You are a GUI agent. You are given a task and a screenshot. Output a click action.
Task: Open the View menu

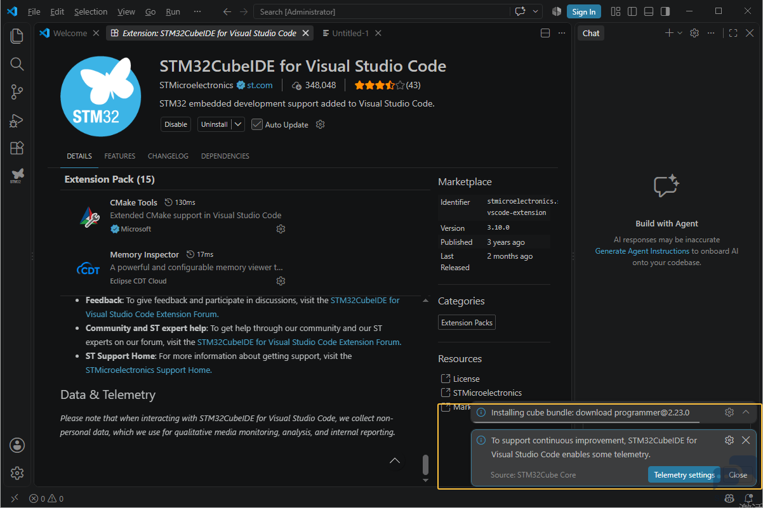126,11
